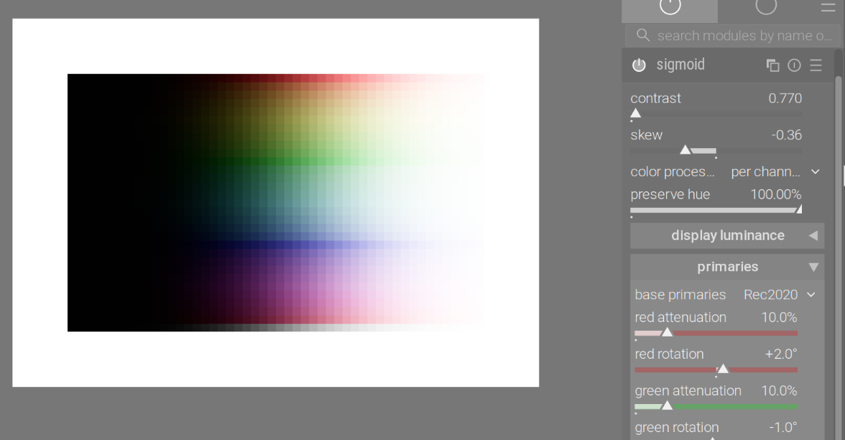Click the preserve hue slider
Screen dimensions: 845x440
tap(716, 209)
